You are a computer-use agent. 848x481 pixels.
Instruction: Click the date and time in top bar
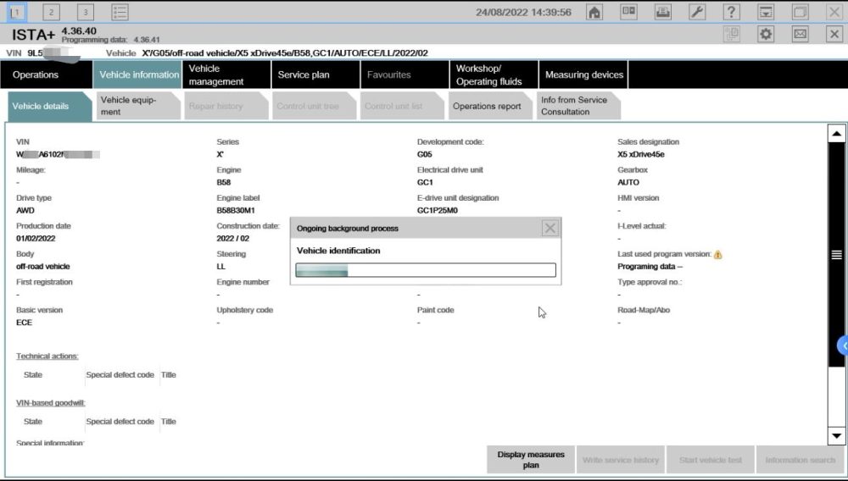click(x=523, y=12)
